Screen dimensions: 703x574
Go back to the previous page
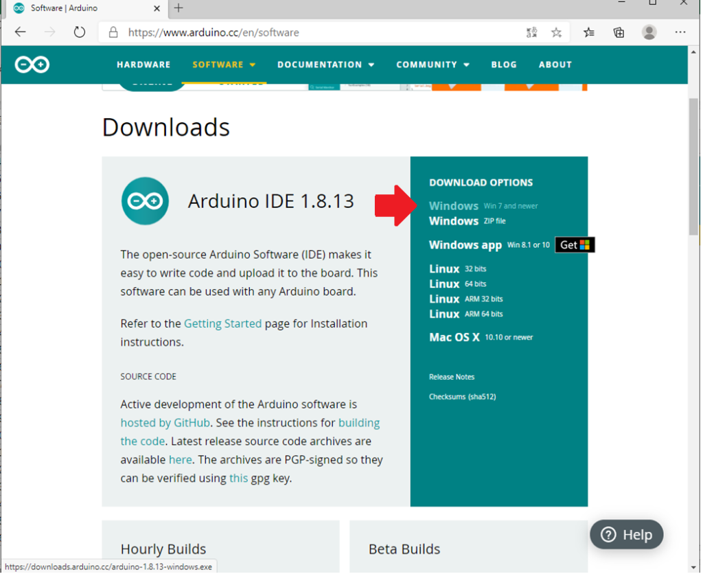[20, 32]
